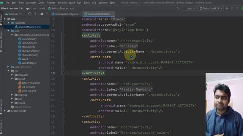
Task: Open the Build Variants side tab
Action: tap(1, 107)
